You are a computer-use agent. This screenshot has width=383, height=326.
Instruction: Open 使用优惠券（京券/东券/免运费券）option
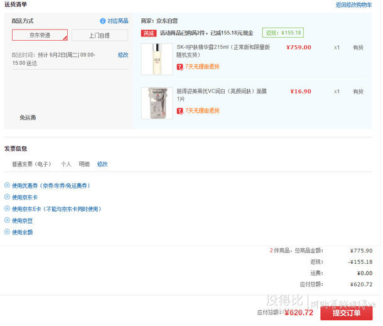(51, 186)
